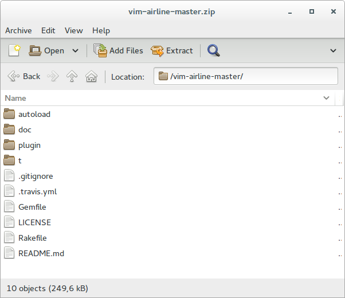Viewport: 345px width, 298px height.
Task: Click the forward navigation arrow icon
Action: tap(53, 76)
